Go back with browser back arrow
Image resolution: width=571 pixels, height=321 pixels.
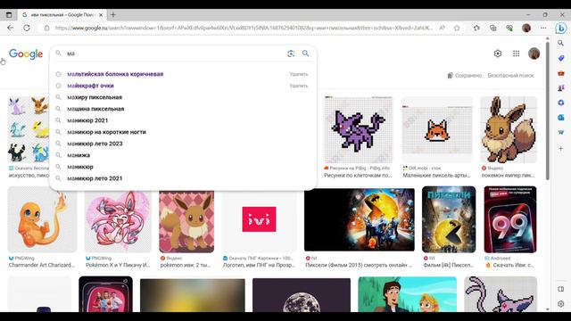10,28
